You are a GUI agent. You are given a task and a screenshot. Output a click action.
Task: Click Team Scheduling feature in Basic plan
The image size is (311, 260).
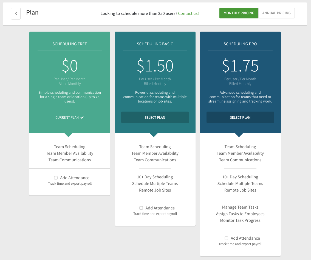pyautogui.click(x=155, y=146)
